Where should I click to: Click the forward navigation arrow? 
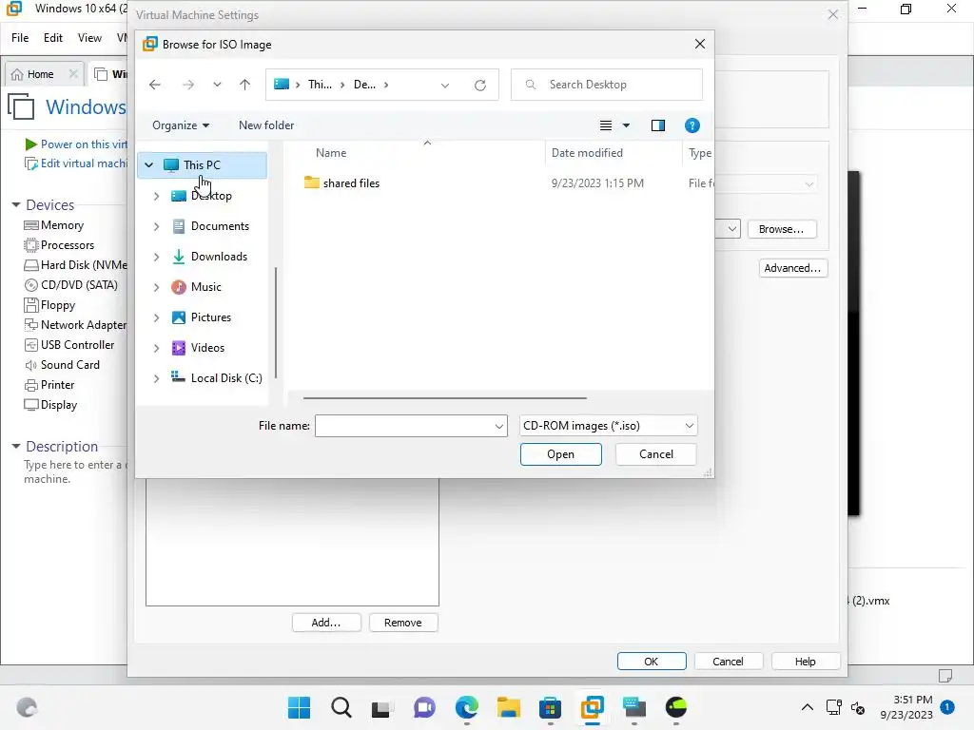pyautogui.click(x=187, y=85)
